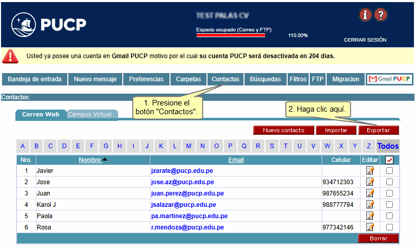The height and width of the screenshot is (248, 415).
Task: Show all contacts with Todos filter
Action: (388, 146)
